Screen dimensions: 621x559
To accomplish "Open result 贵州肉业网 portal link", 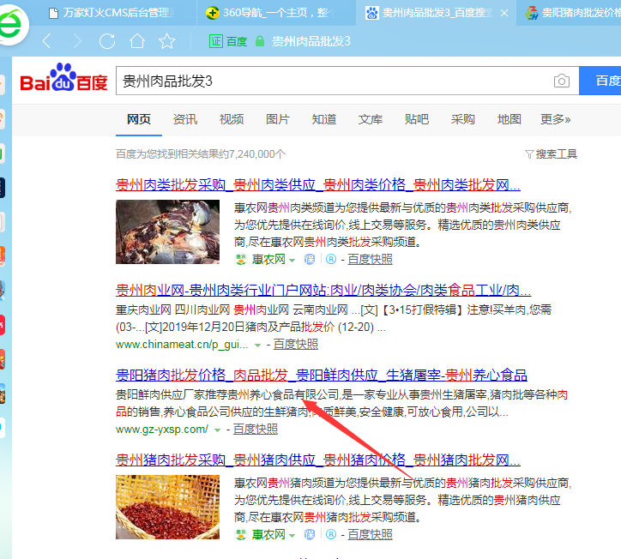I will 323,290.
